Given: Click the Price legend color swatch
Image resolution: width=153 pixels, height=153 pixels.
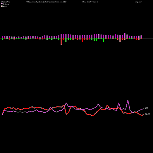Looking at the screenshot, I should 2,6.
